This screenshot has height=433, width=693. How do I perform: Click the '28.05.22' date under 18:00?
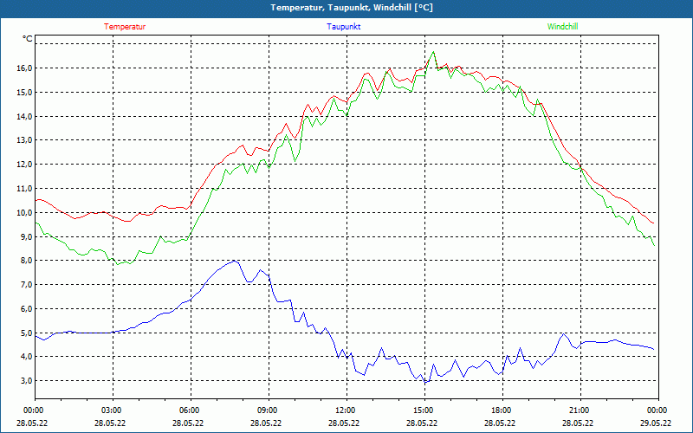[500, 423]
